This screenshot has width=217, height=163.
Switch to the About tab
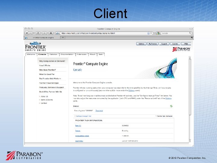[93, 54]
